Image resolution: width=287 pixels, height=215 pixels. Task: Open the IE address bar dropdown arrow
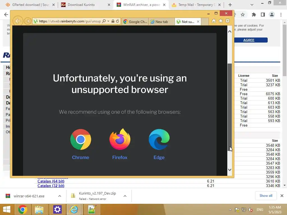click(x=108, y=21)
